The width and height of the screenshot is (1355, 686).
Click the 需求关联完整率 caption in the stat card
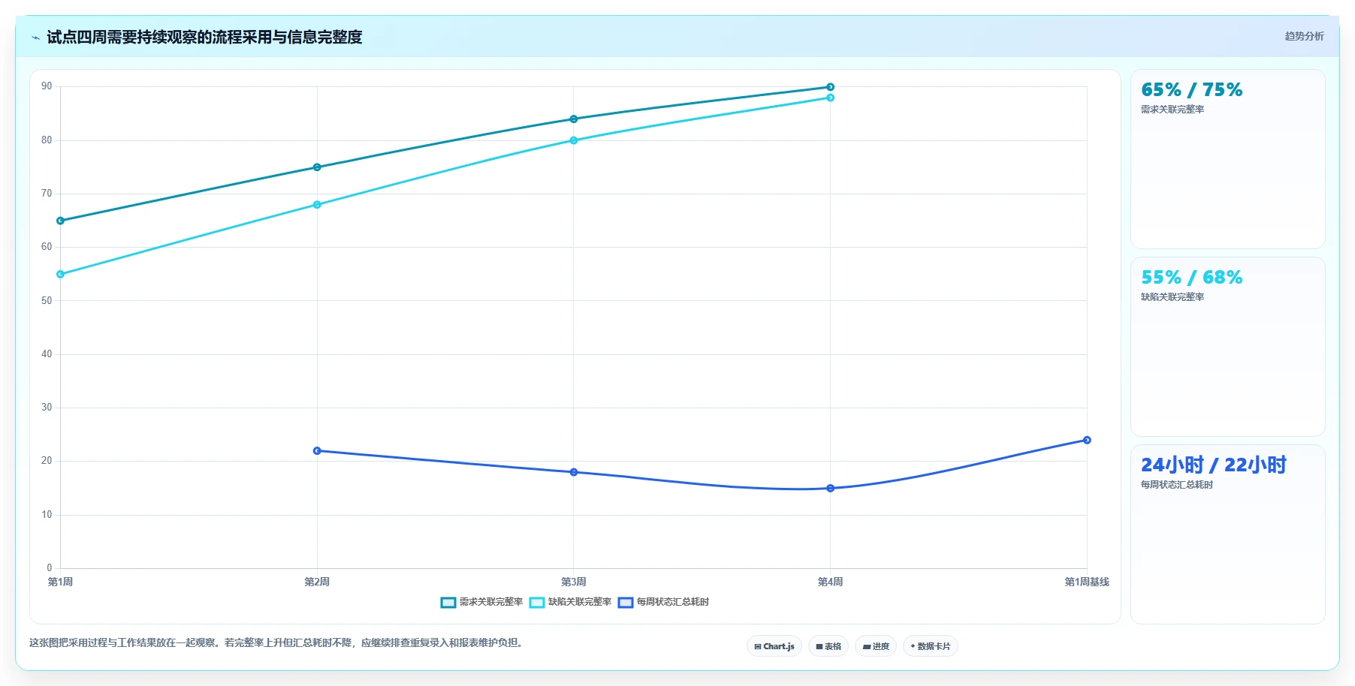pos(1172,110)
